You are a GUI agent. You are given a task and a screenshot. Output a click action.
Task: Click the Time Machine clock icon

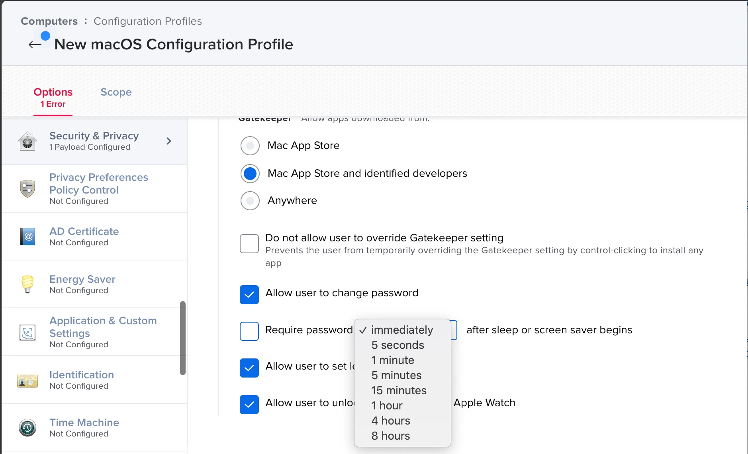point(27,428)
